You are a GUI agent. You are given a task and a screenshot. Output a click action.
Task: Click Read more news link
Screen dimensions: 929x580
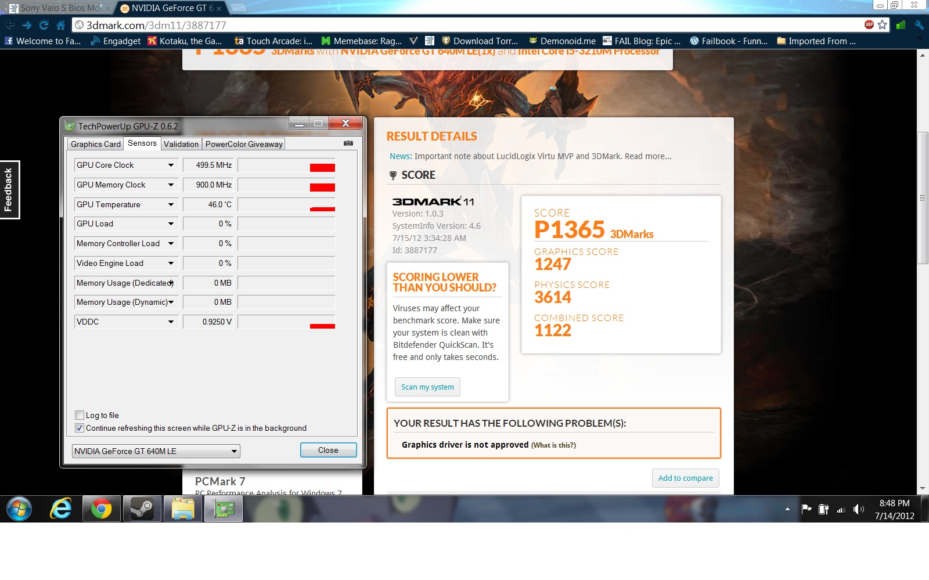(648, 156)
